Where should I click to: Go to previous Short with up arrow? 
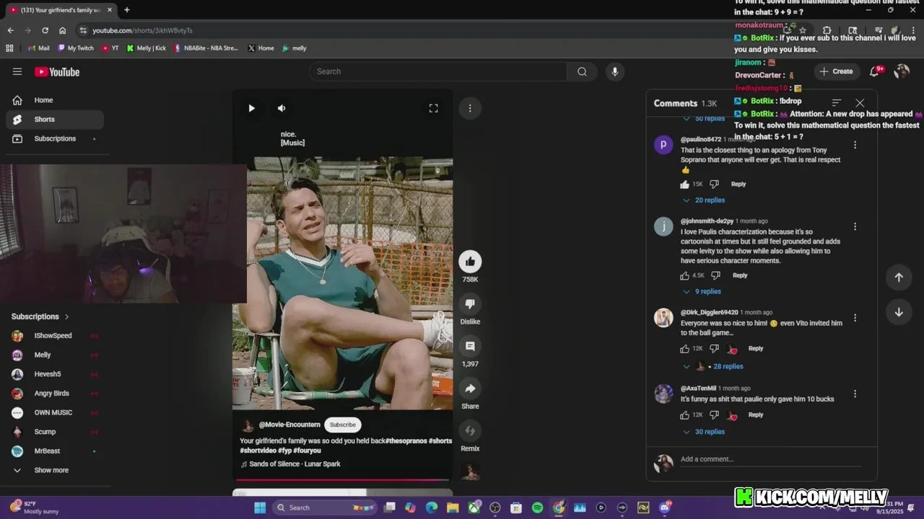(899, 278)
